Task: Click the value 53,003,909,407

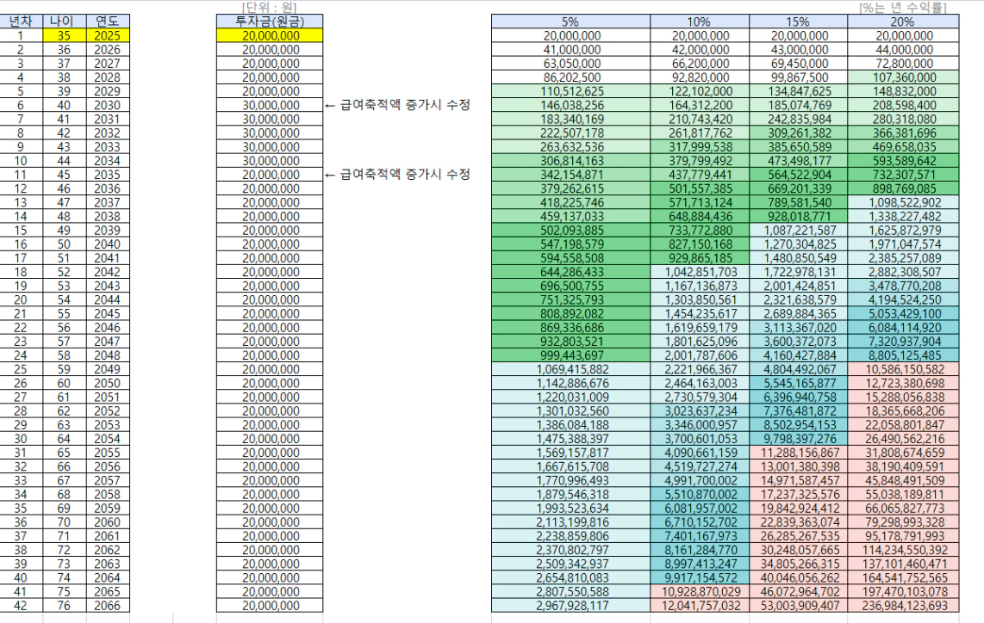Action: click(798, 606)
